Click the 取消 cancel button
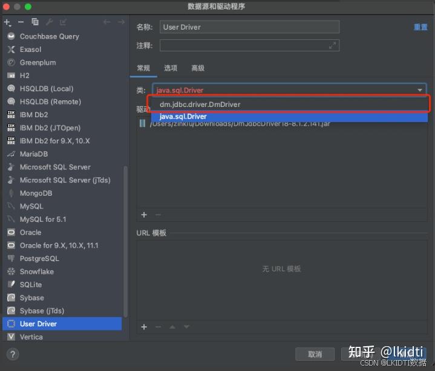 click(315, 354)
